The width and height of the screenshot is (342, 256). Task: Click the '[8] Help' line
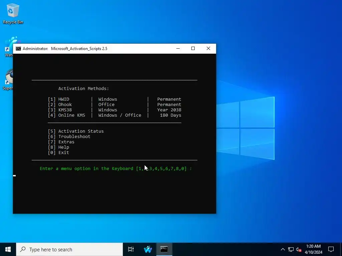(58, 147)
